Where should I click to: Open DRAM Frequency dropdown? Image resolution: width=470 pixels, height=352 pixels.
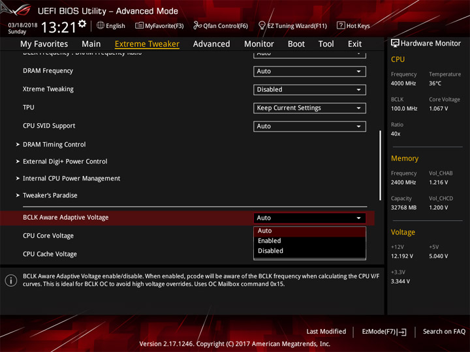click(309, 71)
